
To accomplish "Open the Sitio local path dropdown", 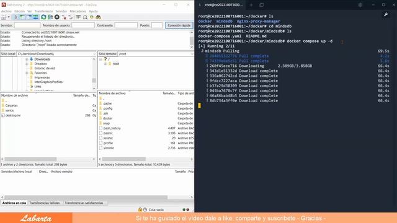I will pyautogui.click(x=94, y=54).
